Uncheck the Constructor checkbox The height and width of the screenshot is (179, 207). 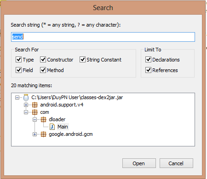pyautogui.click(x=43, y=60)
